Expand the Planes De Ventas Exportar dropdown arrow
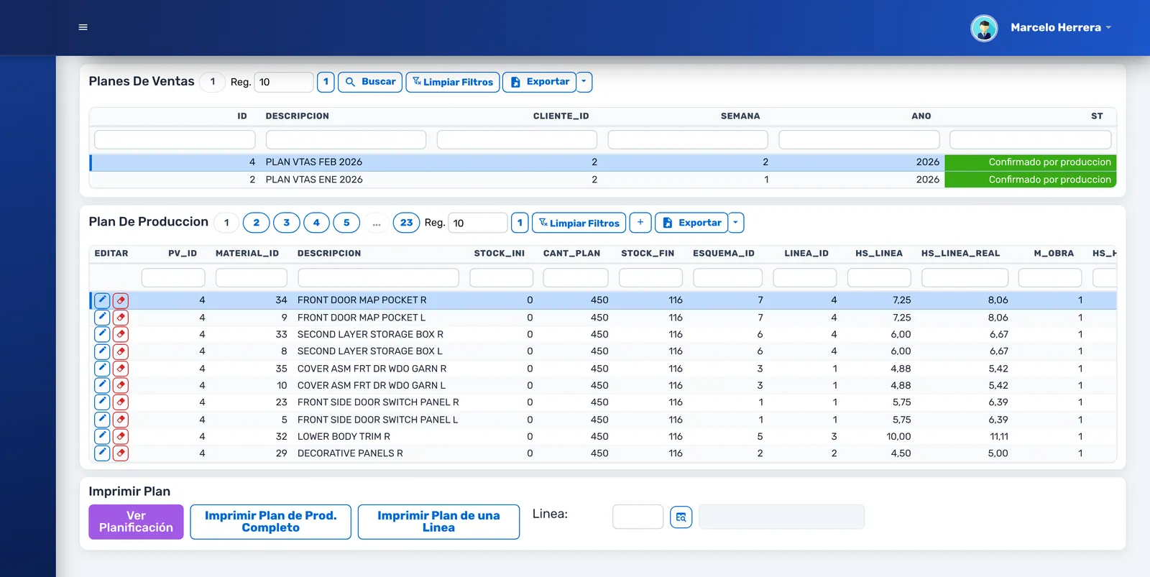 (x=584, y=82)
